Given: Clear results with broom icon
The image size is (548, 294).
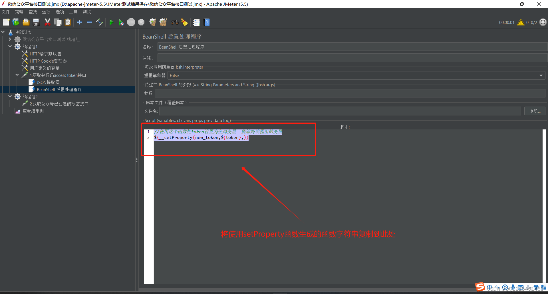Looking at the screenshot, I should (153, 22).
